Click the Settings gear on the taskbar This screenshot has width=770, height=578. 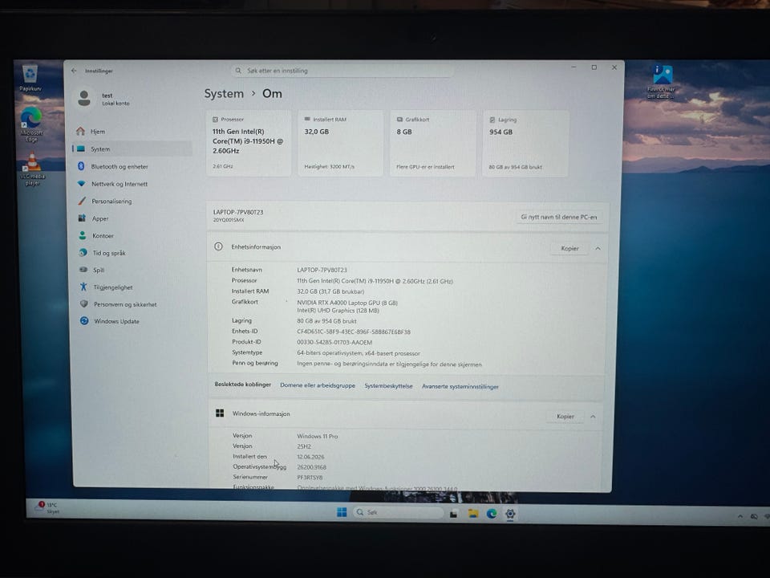[x=510, y=514]
